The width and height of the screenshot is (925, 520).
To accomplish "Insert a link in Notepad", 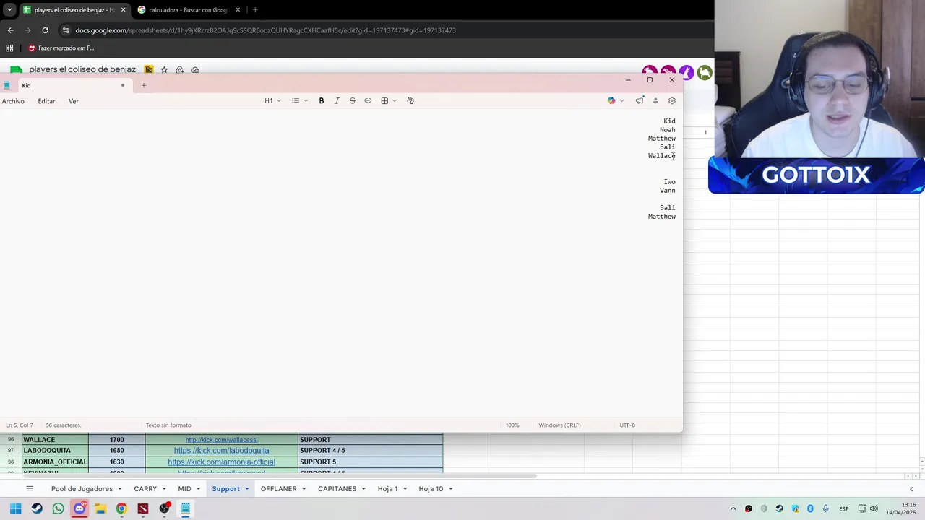I will (x=368, y=101).
